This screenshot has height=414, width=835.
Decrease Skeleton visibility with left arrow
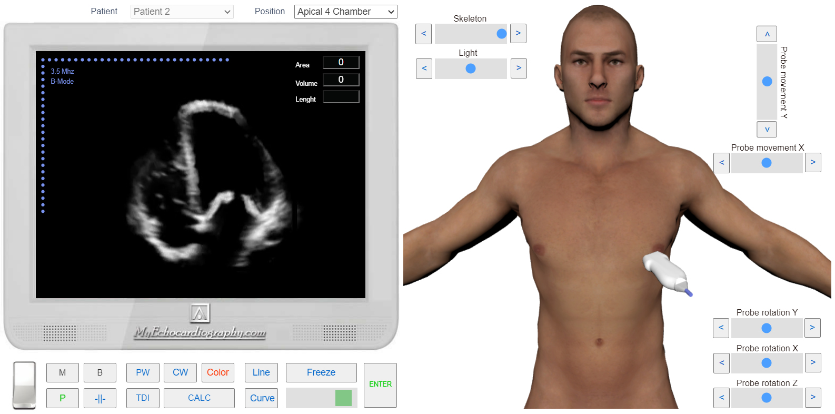424,34
